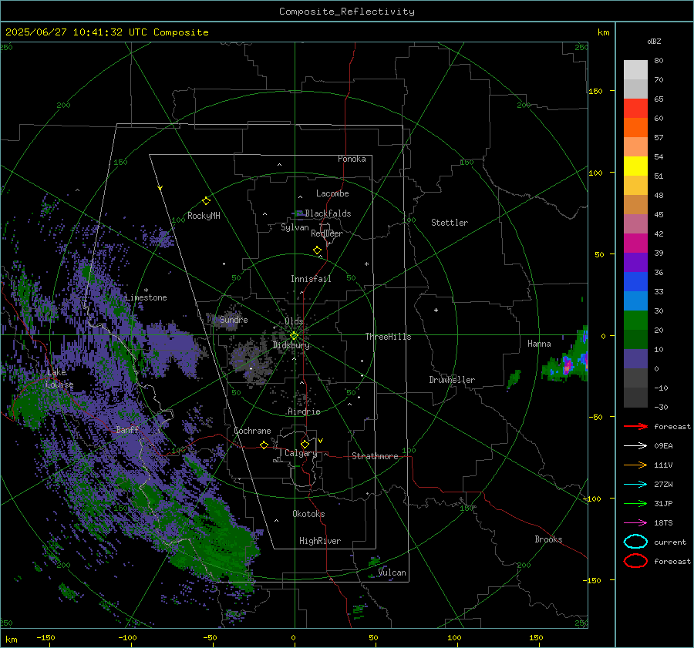694x648 pixels.
Task: Click the Didsbury town label
Action: tap(291, 345)
